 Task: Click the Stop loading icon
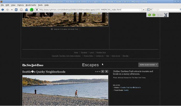(21, 10)
